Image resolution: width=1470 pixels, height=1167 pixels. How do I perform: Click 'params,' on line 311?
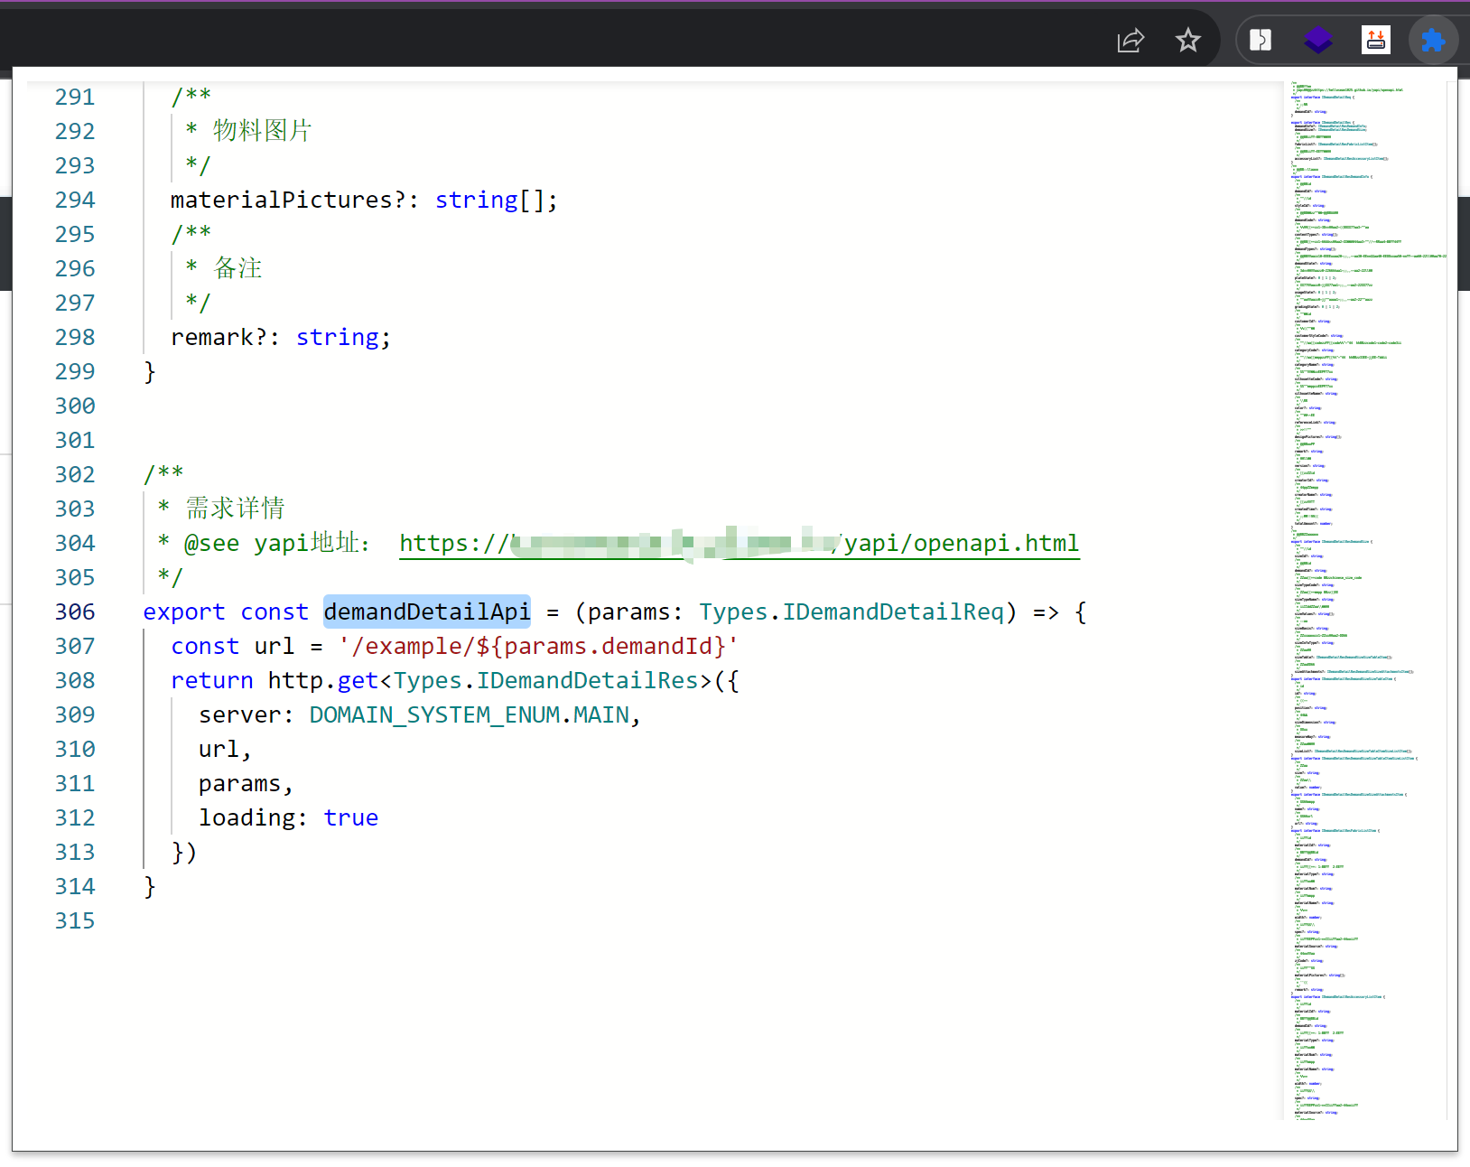coord(247,783)
